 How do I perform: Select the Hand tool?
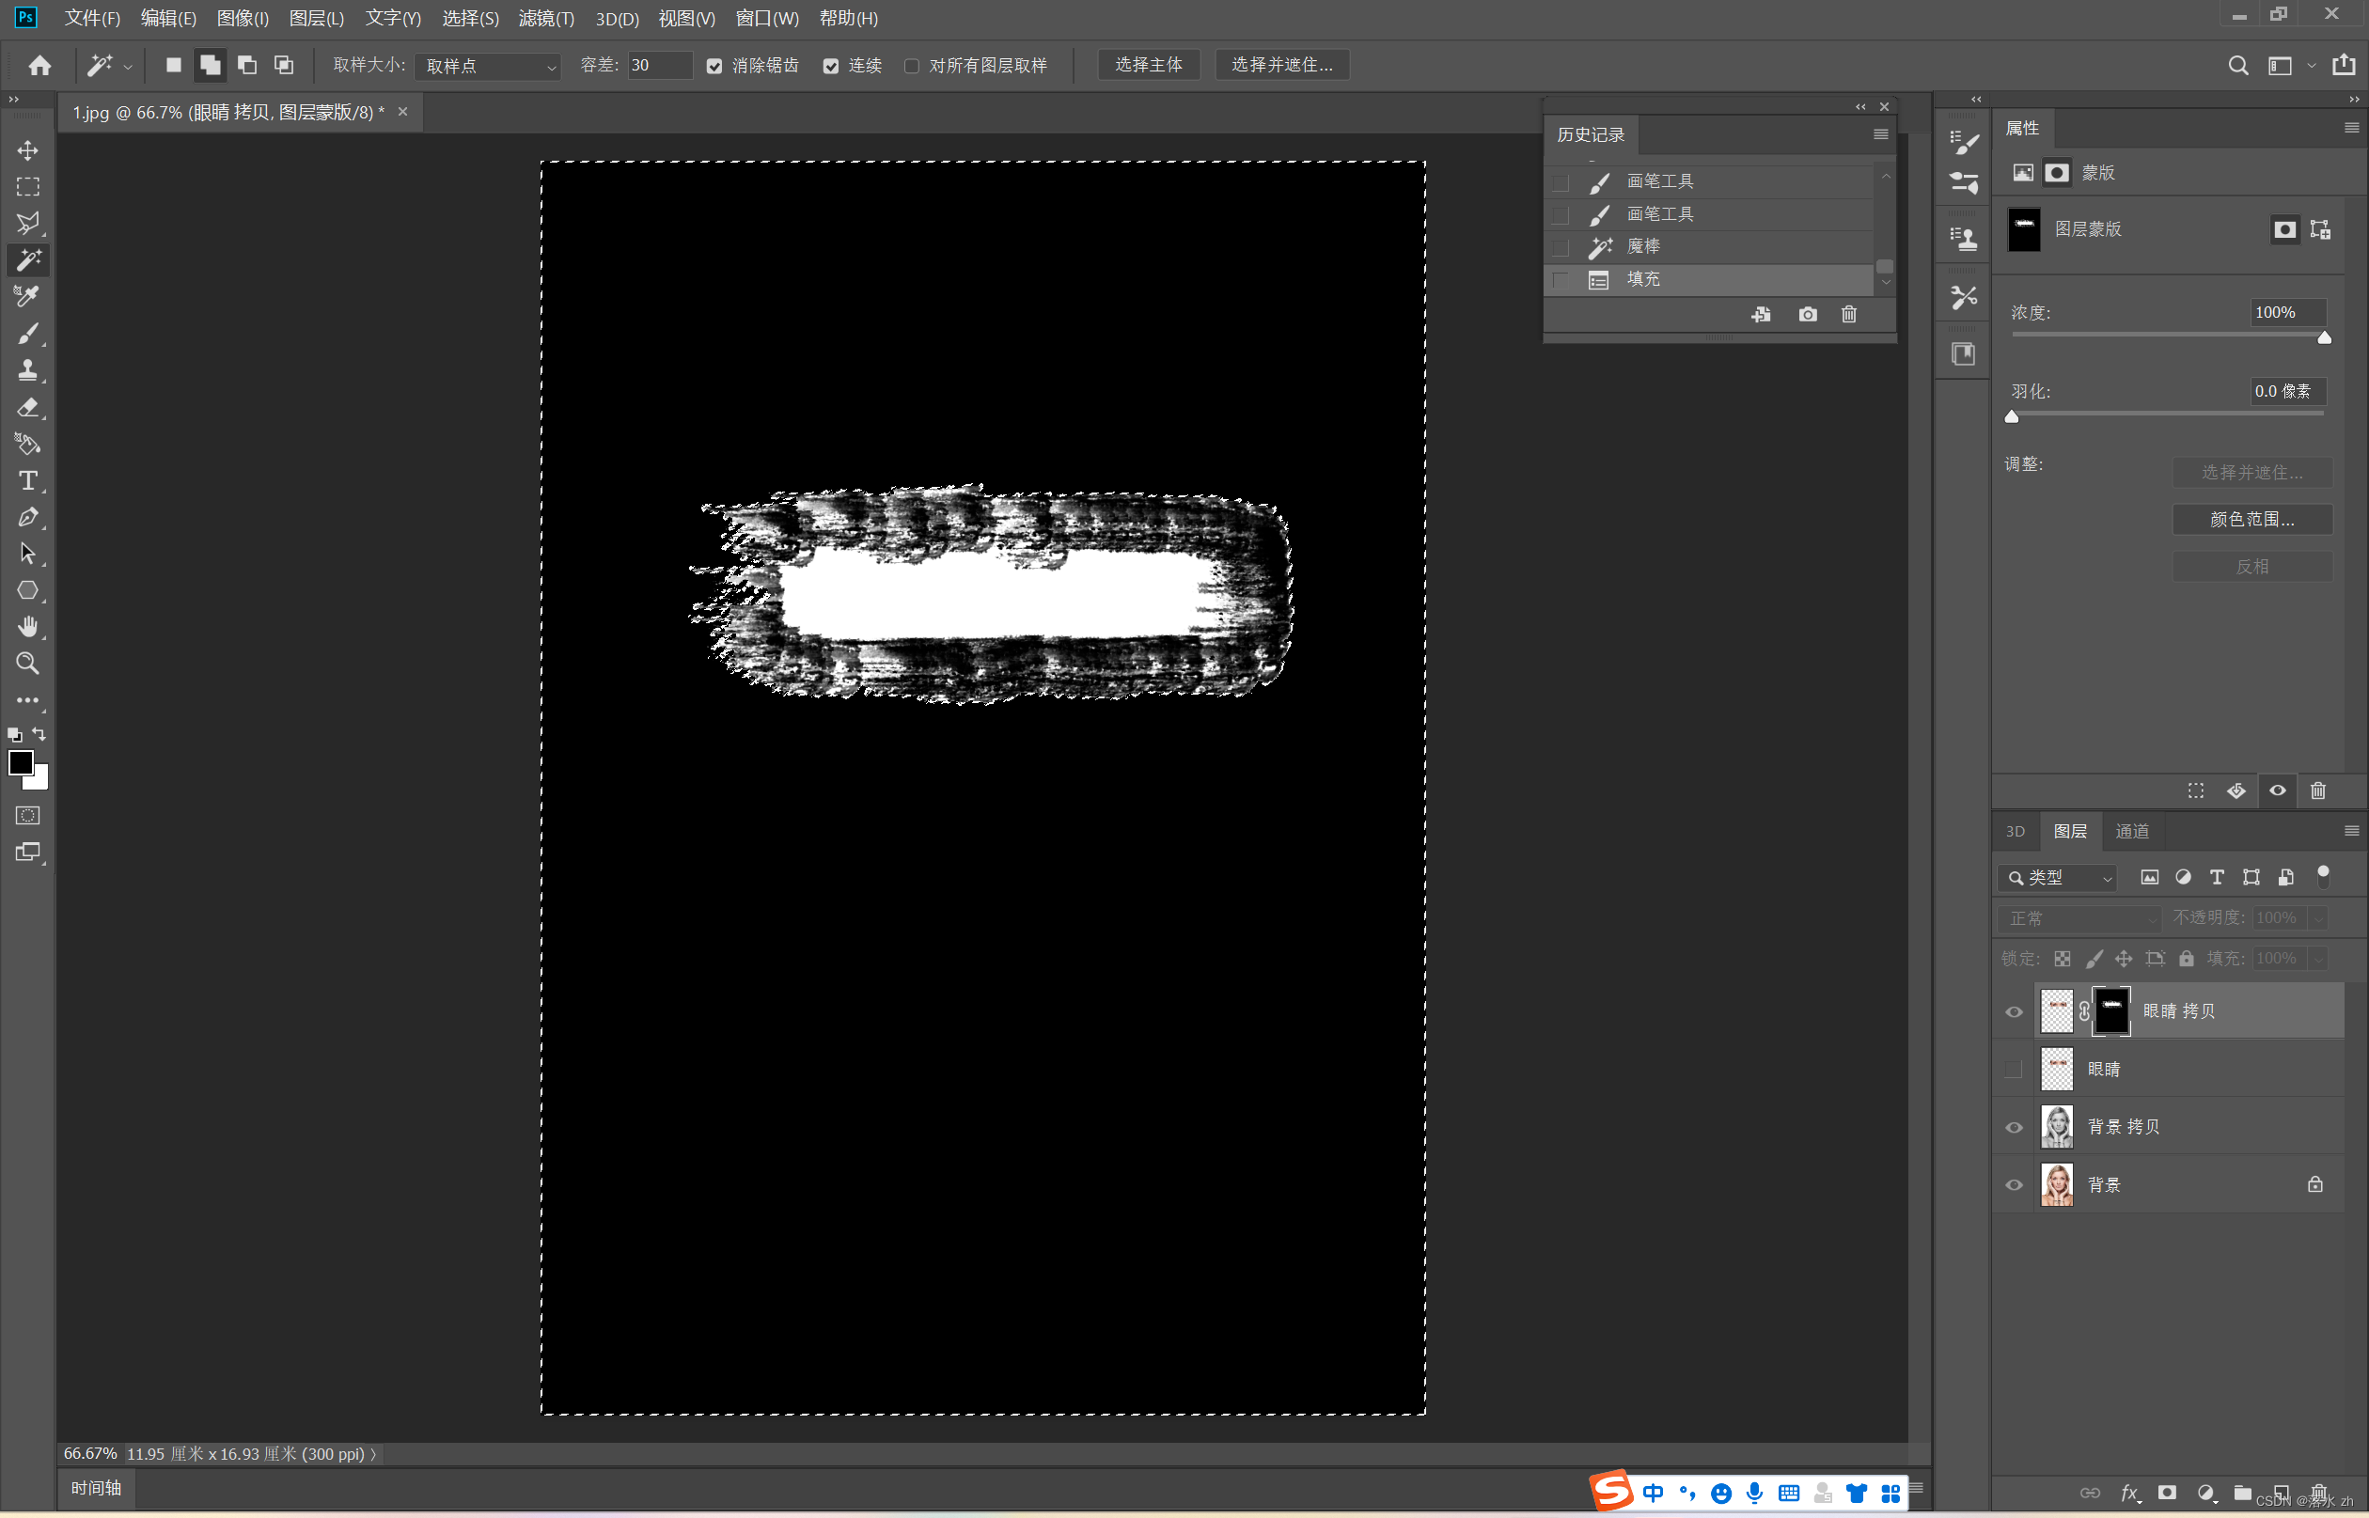[27, 627]
